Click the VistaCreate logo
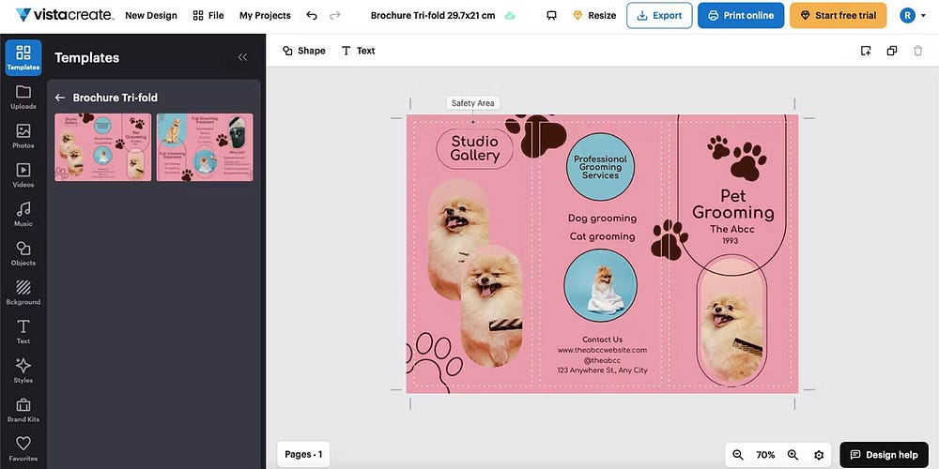This screenshot has height=469, width=939. (x=64, y=15)
